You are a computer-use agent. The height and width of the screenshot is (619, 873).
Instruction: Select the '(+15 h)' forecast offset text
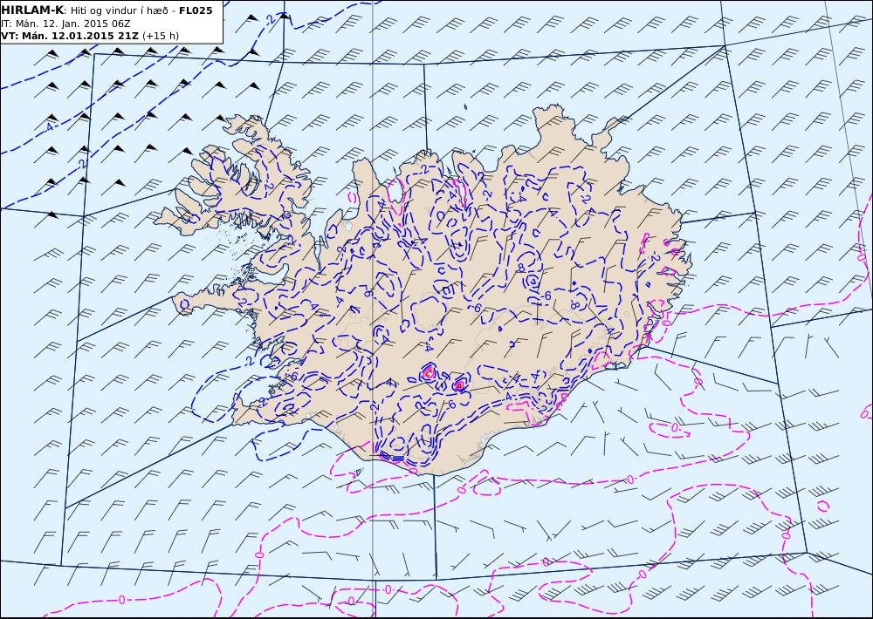pos(161,36)
